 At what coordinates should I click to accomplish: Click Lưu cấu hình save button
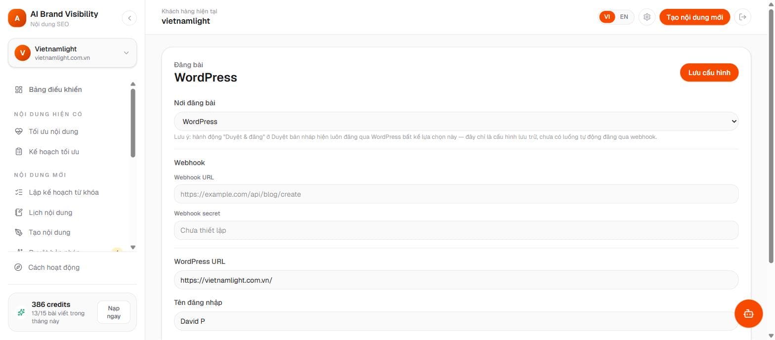(709, 73)
